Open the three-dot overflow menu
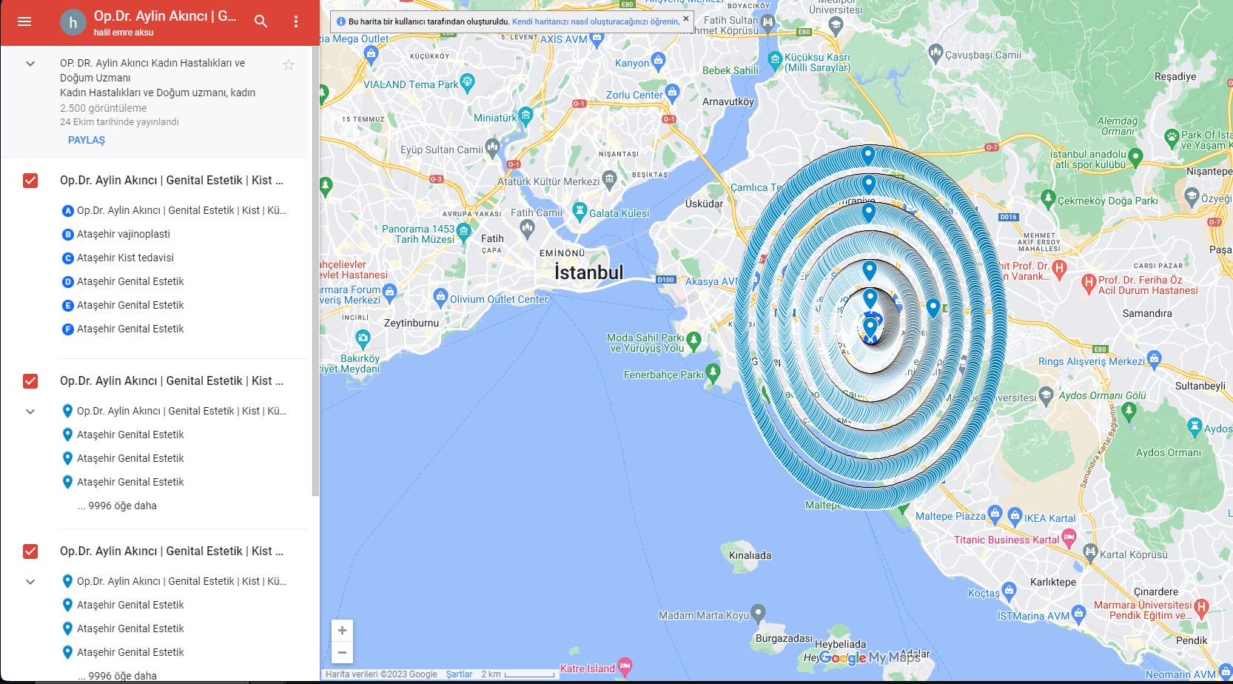 (295, 22)
